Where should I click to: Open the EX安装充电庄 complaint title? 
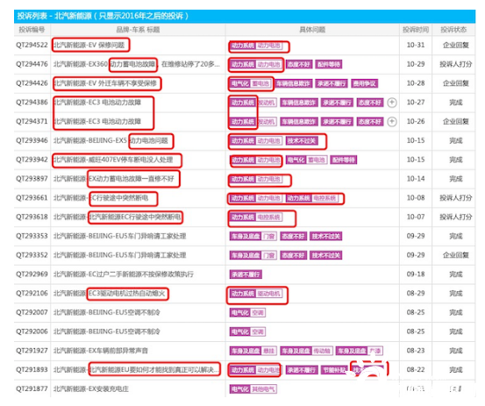click(91, 388)
